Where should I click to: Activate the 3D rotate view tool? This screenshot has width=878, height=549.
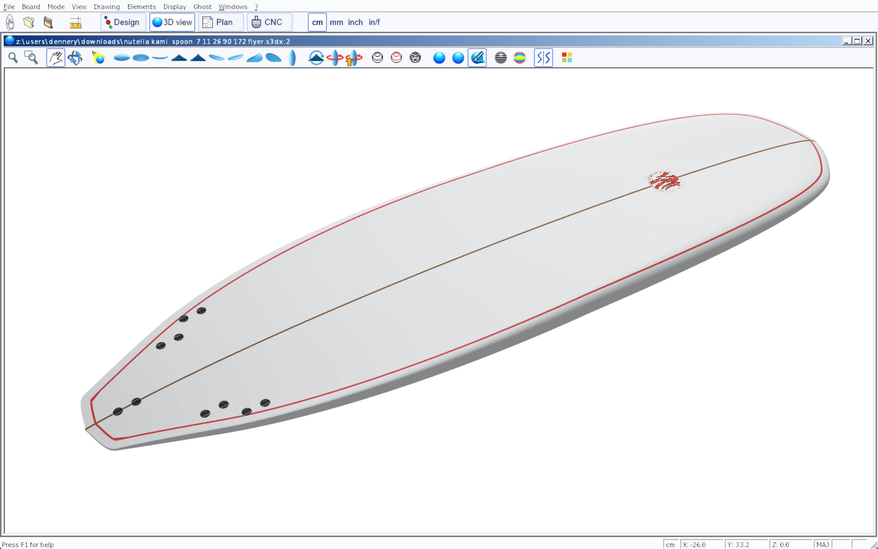75,58
